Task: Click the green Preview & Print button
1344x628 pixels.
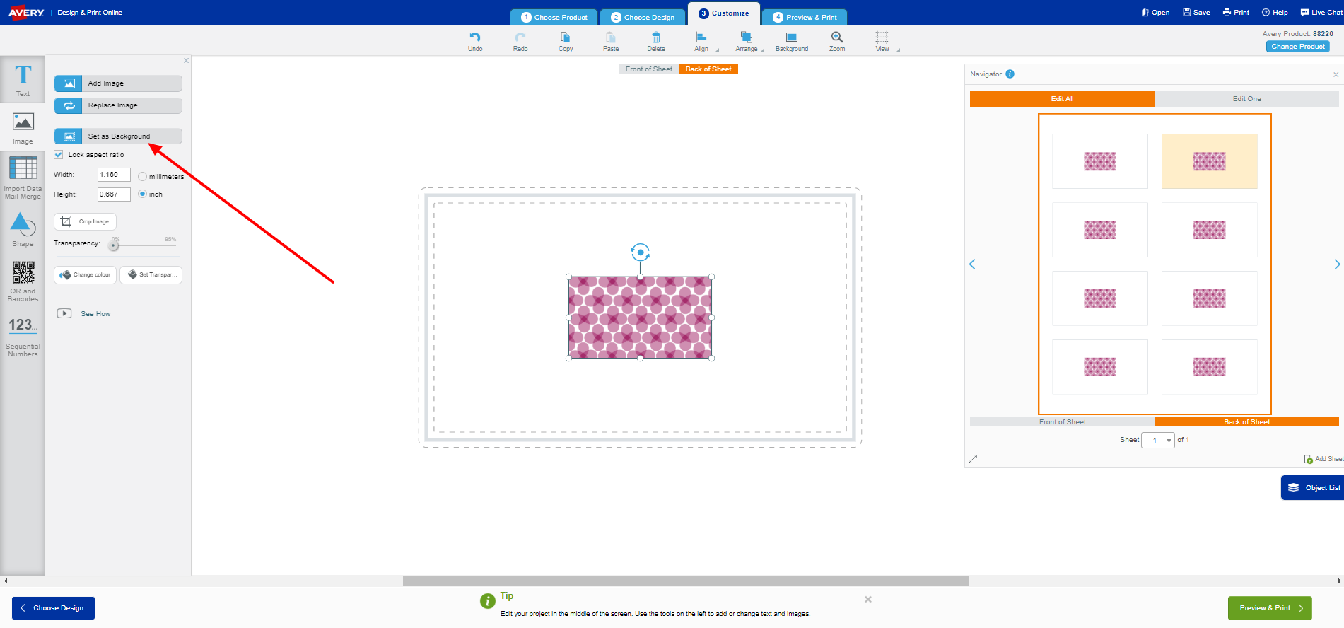Action: [x=1270, y=608]
